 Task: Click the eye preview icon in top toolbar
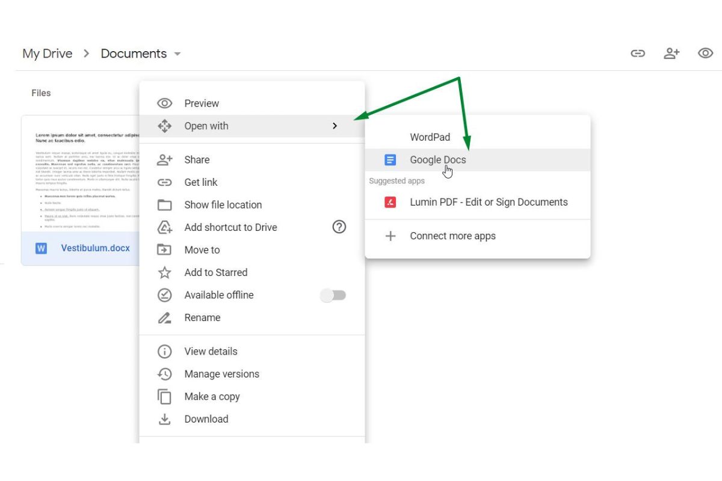point(705,54)
